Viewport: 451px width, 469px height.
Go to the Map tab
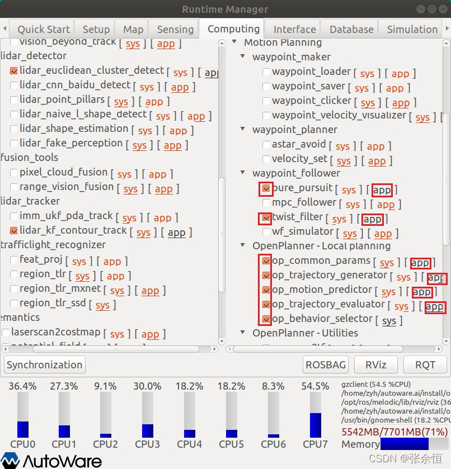(x=131, y=29)
